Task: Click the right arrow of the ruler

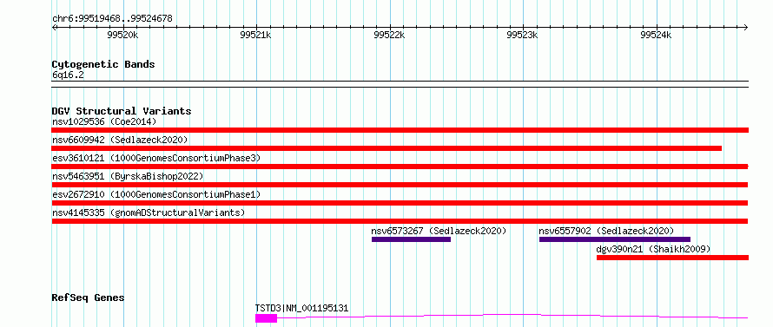Action: tap(746, 27)
